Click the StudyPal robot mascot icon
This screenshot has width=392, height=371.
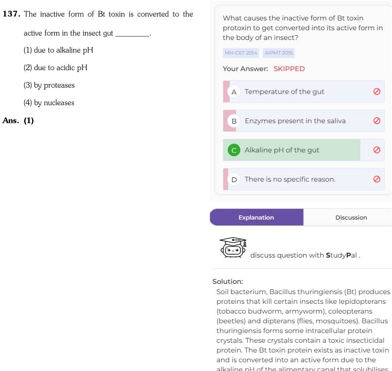pos(233,247)
